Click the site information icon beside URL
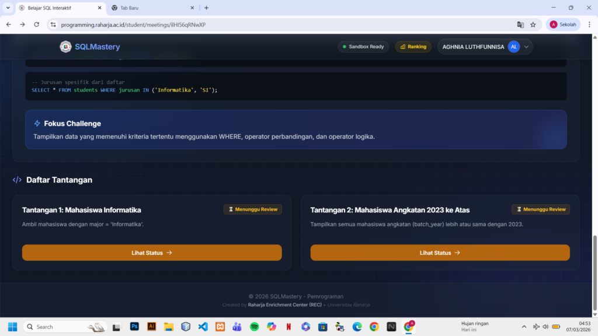Screen dimensions: 598x336 [53, 24]
